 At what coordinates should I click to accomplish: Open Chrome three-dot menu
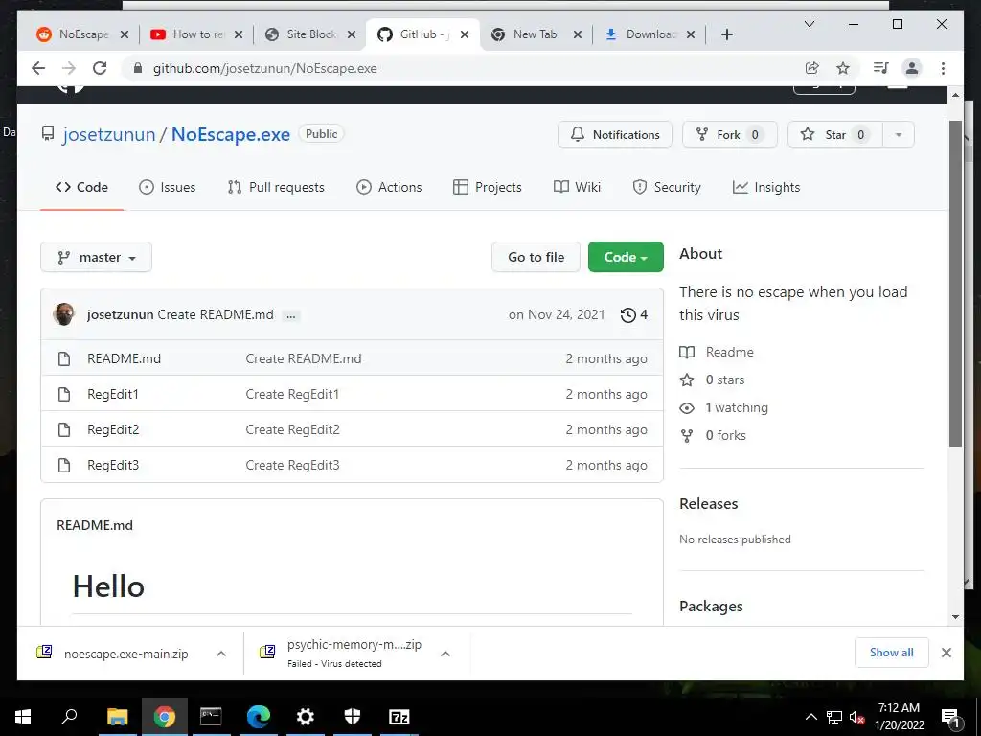943,68
